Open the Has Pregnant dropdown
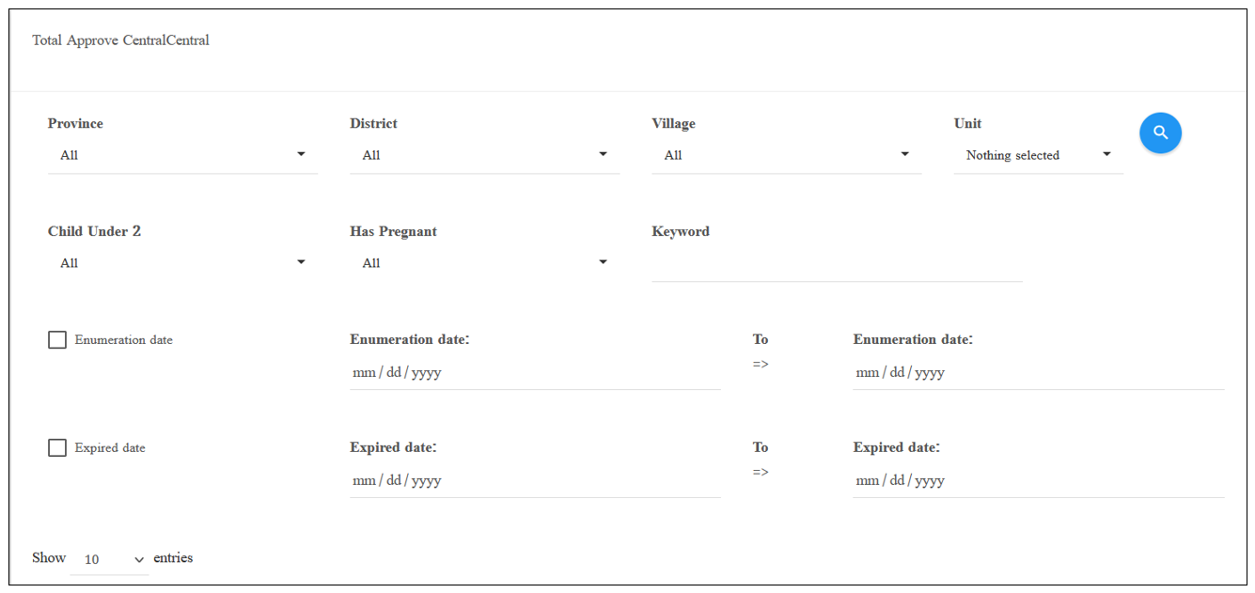The image size is (1255, 593). 484,263
